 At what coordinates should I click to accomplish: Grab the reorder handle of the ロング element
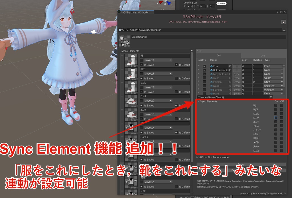click(122, 96)
